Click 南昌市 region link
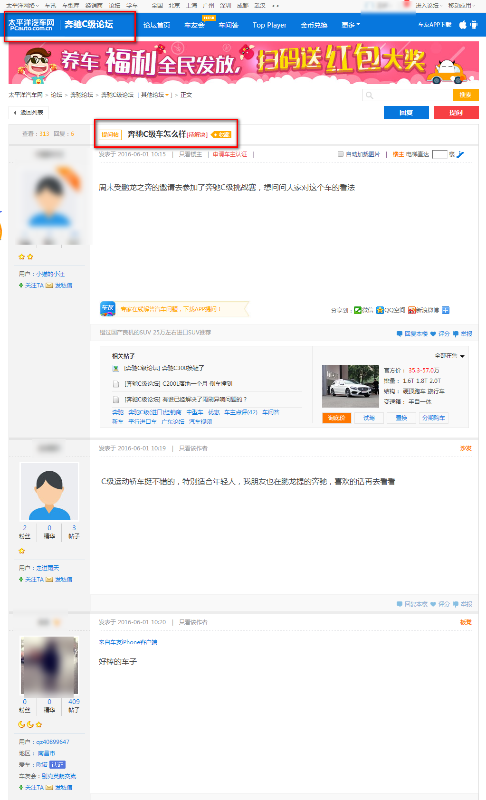Viewport: 486px width, 800px height. coord(47,753)
